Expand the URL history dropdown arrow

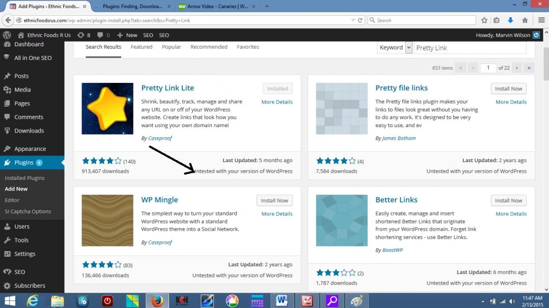353,20
